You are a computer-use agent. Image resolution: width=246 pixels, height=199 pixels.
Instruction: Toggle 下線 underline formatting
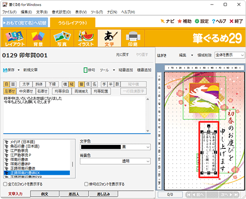coord(52,84)
